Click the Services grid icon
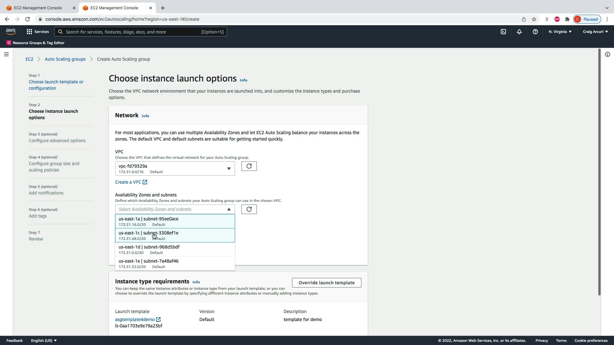614x345 pixels. coord(29,32)
